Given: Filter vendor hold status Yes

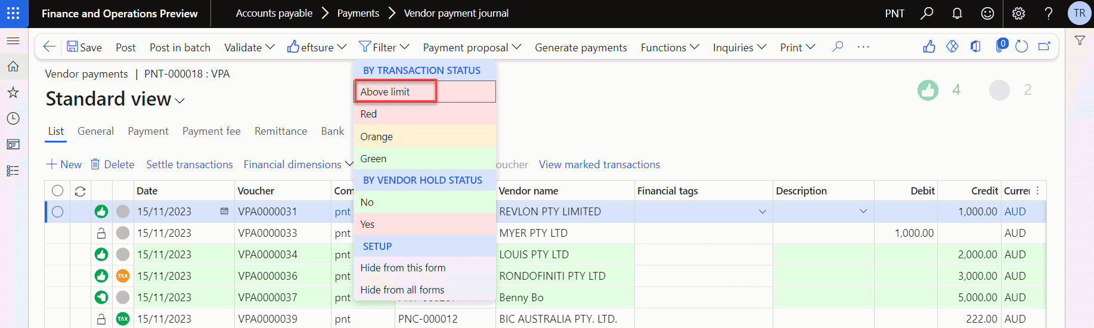Looking at the screenshot, I should coord(424,224).
